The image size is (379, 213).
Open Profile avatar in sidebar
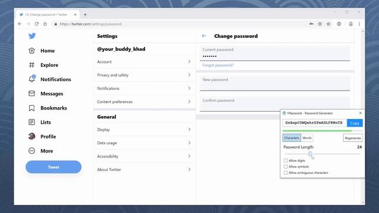(x=31, y=136)
